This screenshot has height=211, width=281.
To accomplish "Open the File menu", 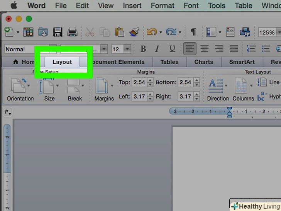I will pyautogui.click(x=61, y=5).
